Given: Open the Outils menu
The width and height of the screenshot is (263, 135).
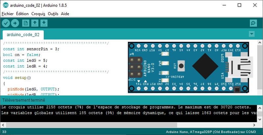Looking at the screenshot, I should click(x=53, y=14).
